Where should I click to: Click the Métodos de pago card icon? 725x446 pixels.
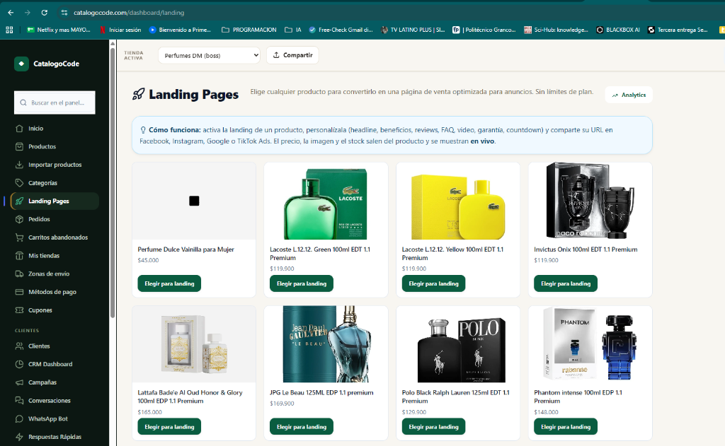tap(19, 292)
